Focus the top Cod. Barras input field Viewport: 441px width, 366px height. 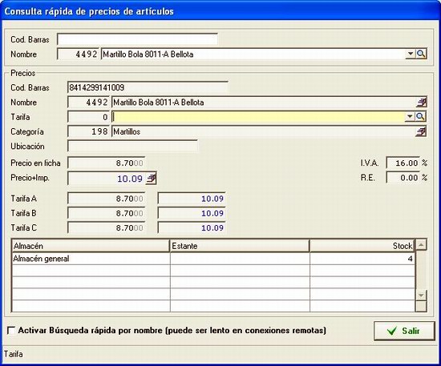click(x=137, y=39)
